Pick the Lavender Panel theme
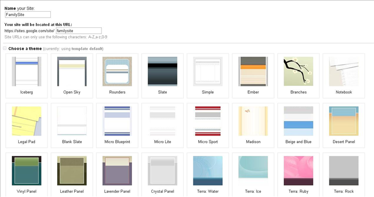 point(117,175)
